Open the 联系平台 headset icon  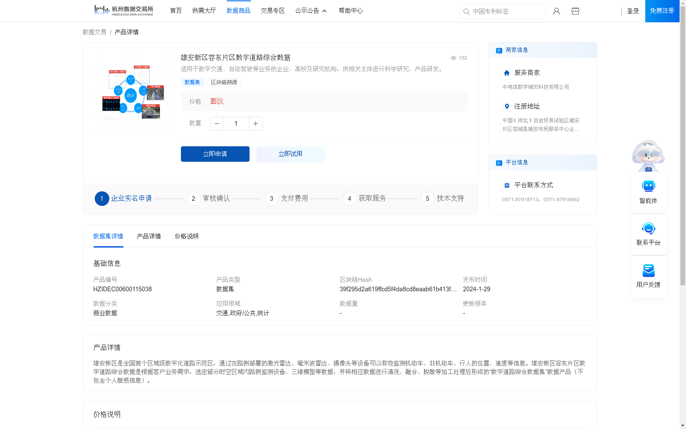pos(648,228)
